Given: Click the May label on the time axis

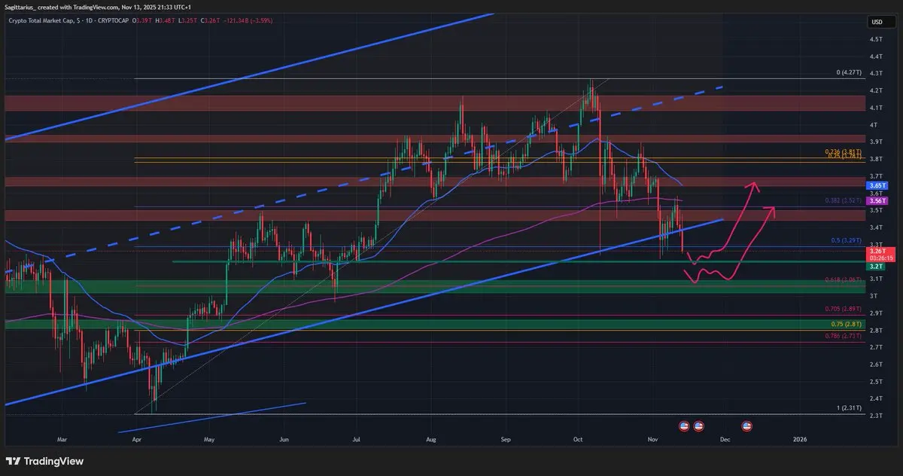Looking at the screenshot, I should click(x=209, y=438).
